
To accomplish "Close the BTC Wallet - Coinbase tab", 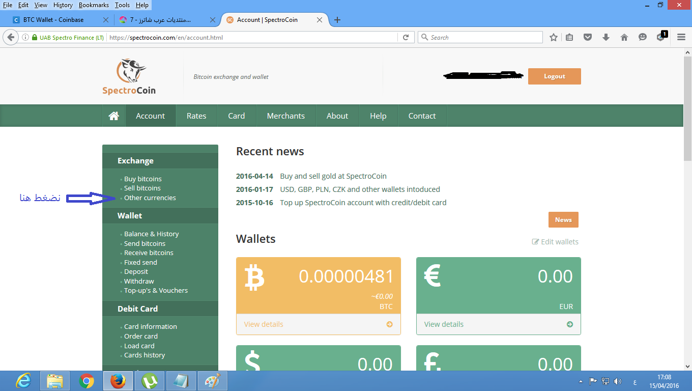I will tap(106, 20).
